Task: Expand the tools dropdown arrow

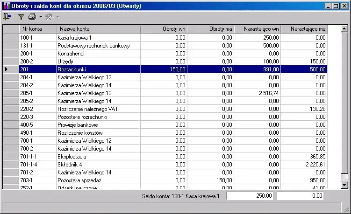Action: (x=57, y=17)
